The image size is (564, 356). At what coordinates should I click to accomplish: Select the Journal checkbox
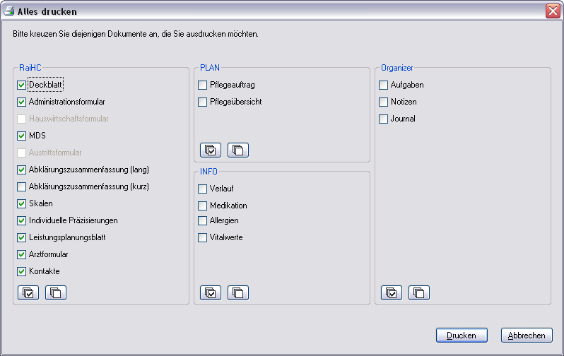click(384, 119)
